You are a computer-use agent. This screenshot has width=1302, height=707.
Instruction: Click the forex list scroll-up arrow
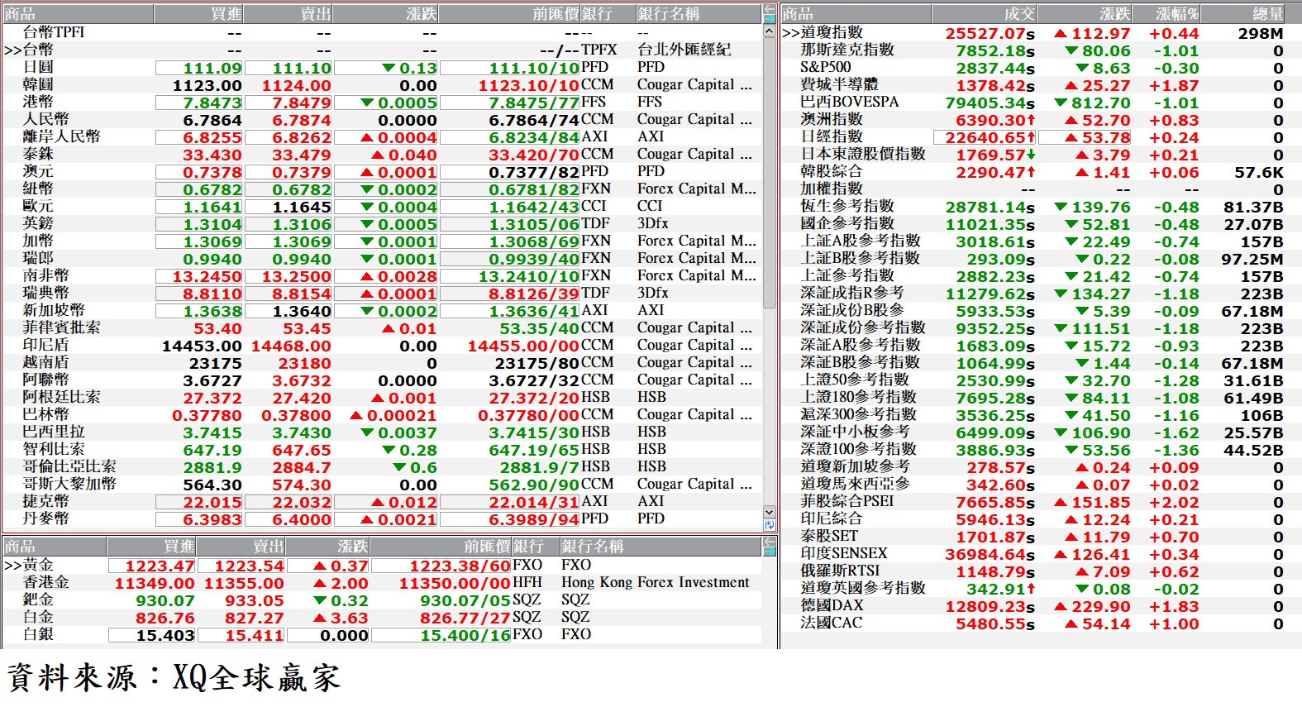point(769,31)
